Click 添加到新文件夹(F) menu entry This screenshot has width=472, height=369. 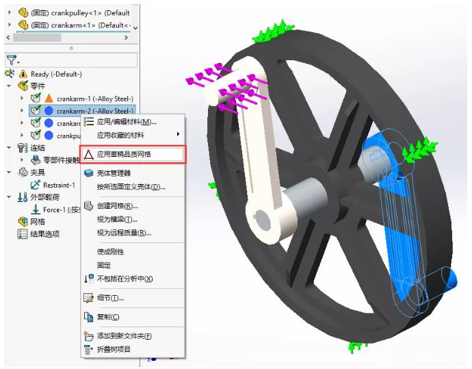124,336
